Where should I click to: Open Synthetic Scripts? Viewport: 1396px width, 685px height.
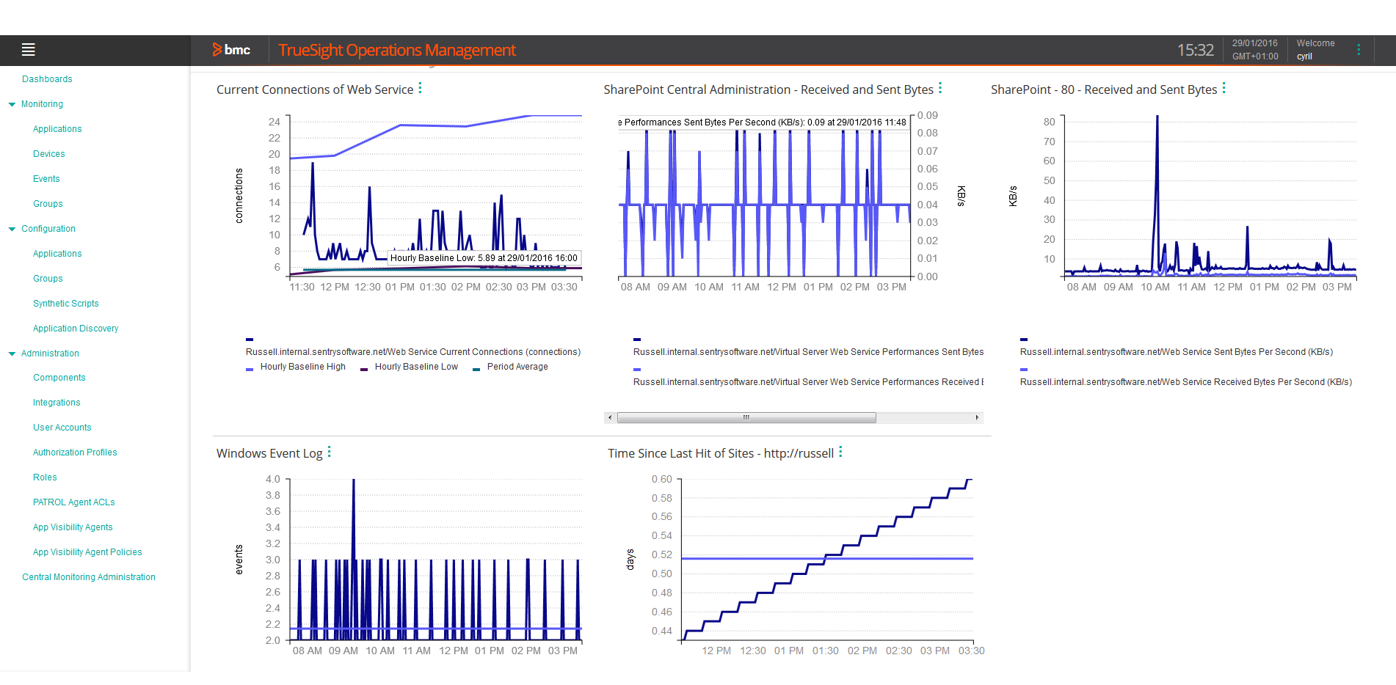tap(65, 304)
